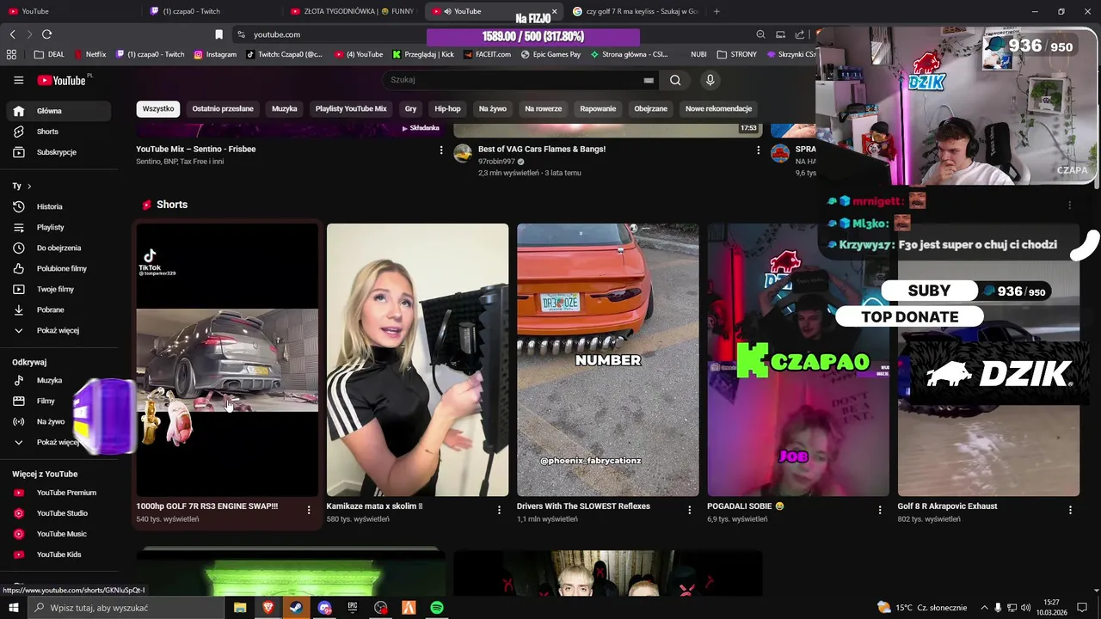Open Shorts in the sidebar
This screenshot has height=619, width=1101.
[57, 132]
